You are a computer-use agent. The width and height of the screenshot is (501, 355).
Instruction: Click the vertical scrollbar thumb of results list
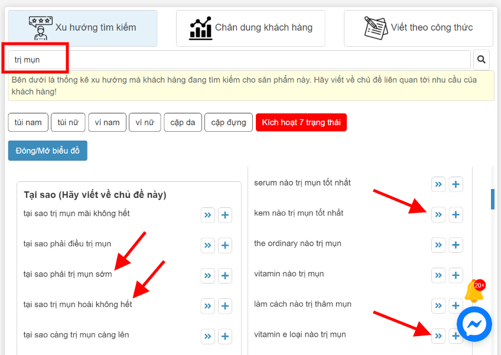point(493,200)
